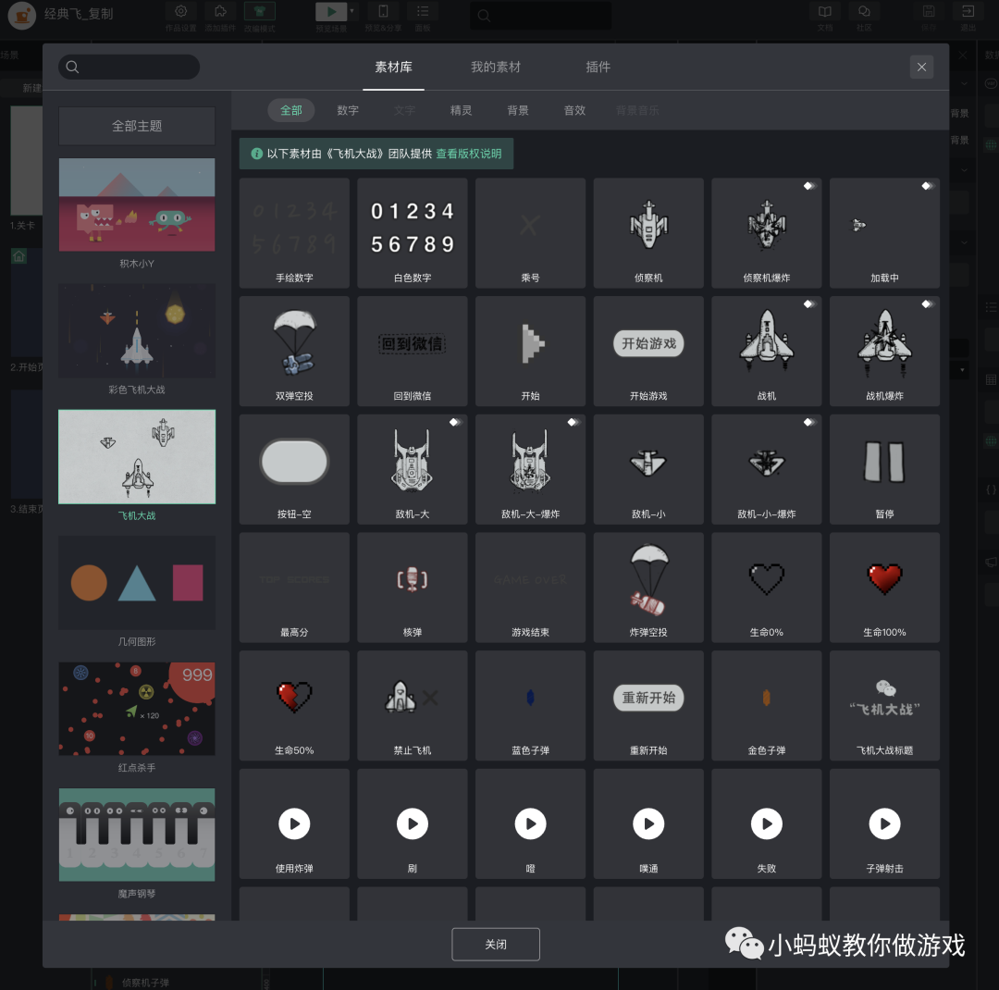This screenshot has width=999, height=990.
Task: Pick the 双弹空投 parachute asset
Action: pyautogui.click(x=294, y=351)
